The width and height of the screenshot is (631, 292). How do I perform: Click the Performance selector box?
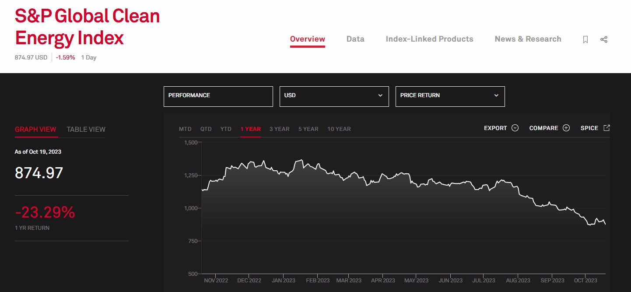tap(218, 96)
